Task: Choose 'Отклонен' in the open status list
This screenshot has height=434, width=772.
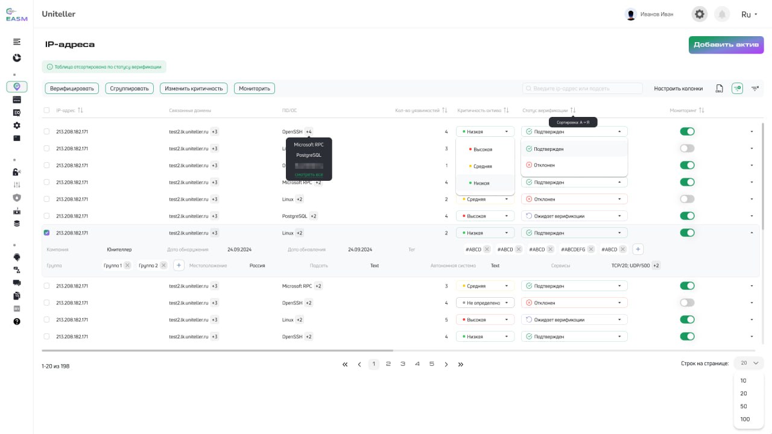Action: pyautogui.click(x=544, y=165)
